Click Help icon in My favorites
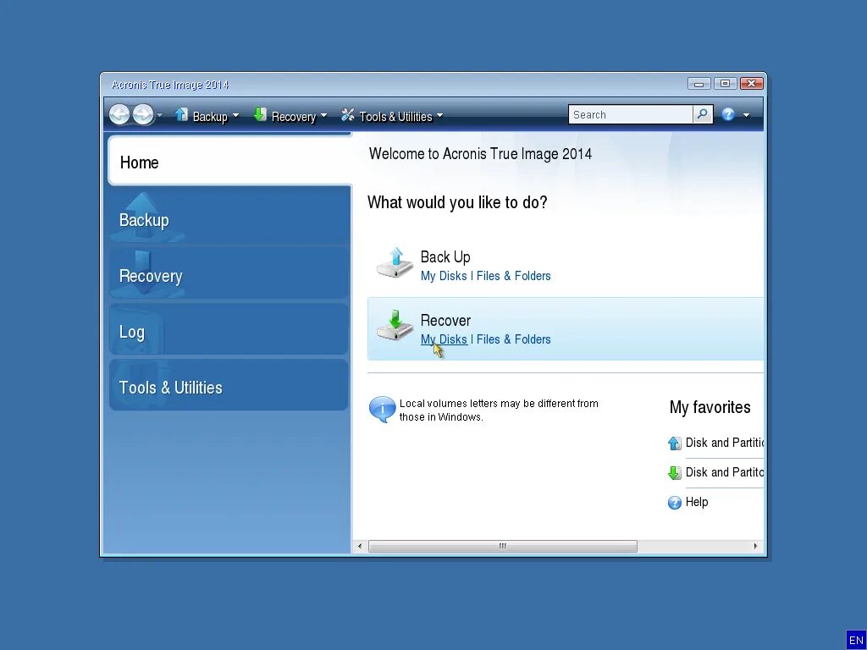867x650 pixels. click(675, 503)
